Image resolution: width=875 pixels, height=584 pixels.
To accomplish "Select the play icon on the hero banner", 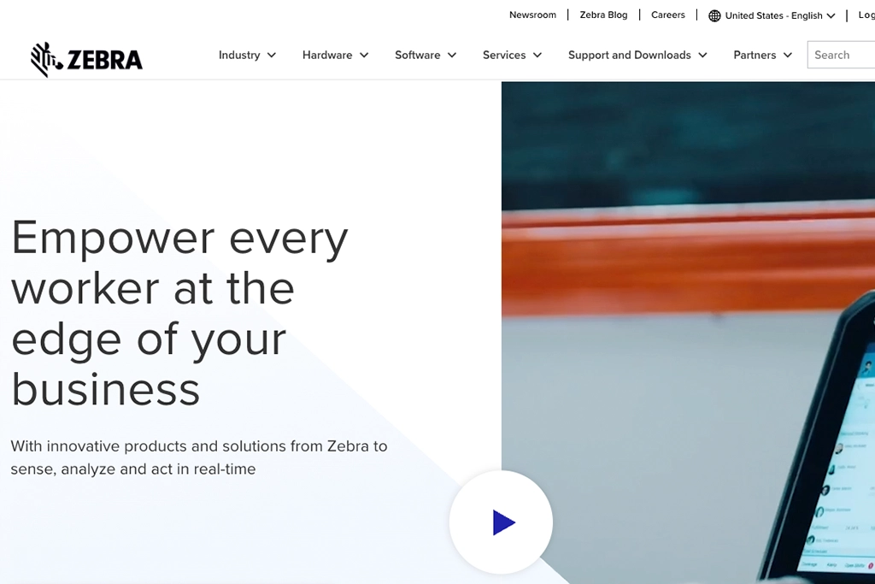I will coord(502,522).
